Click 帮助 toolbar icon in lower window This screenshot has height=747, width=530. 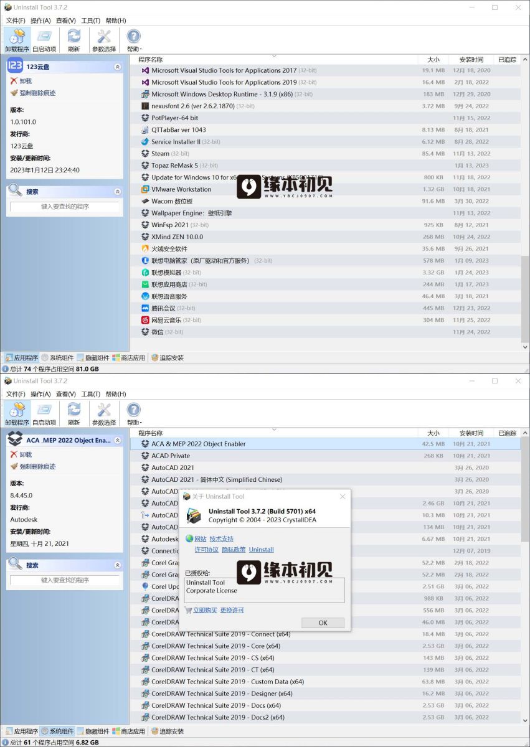(x=134, y=413)
